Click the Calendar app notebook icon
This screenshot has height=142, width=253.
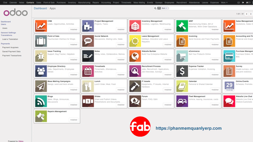pos(182,86)
